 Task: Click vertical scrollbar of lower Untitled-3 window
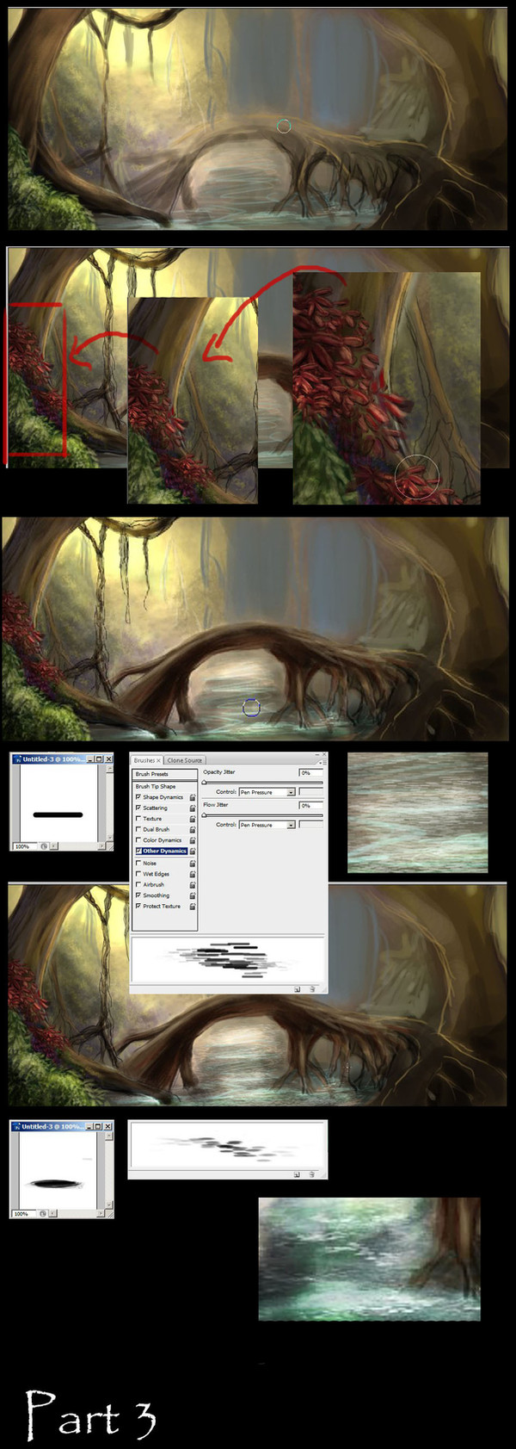pos(109,1170)
